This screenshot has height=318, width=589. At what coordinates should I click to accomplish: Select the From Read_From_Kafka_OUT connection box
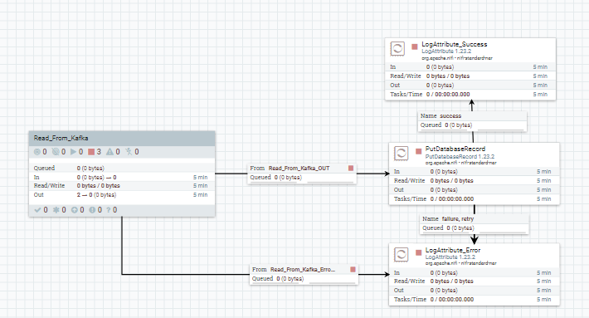pyautogui.click(x=302, y=174)
